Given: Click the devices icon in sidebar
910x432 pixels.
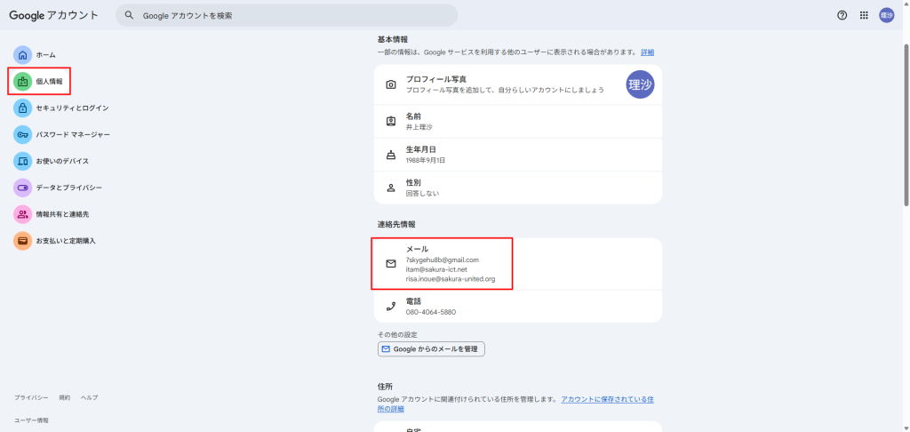Looking at the screenshot, I should [x=22, y=162].
